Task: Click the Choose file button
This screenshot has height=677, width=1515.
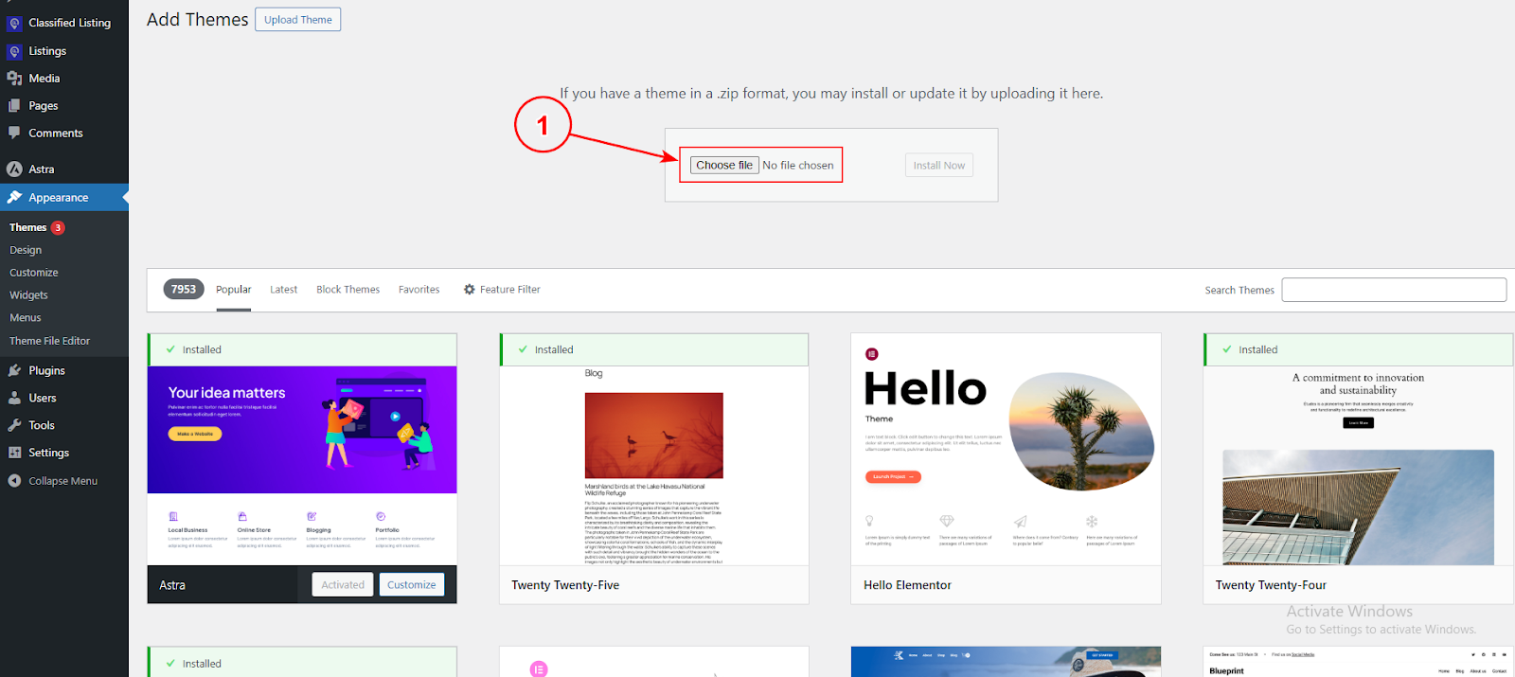Action: [724, 165]
